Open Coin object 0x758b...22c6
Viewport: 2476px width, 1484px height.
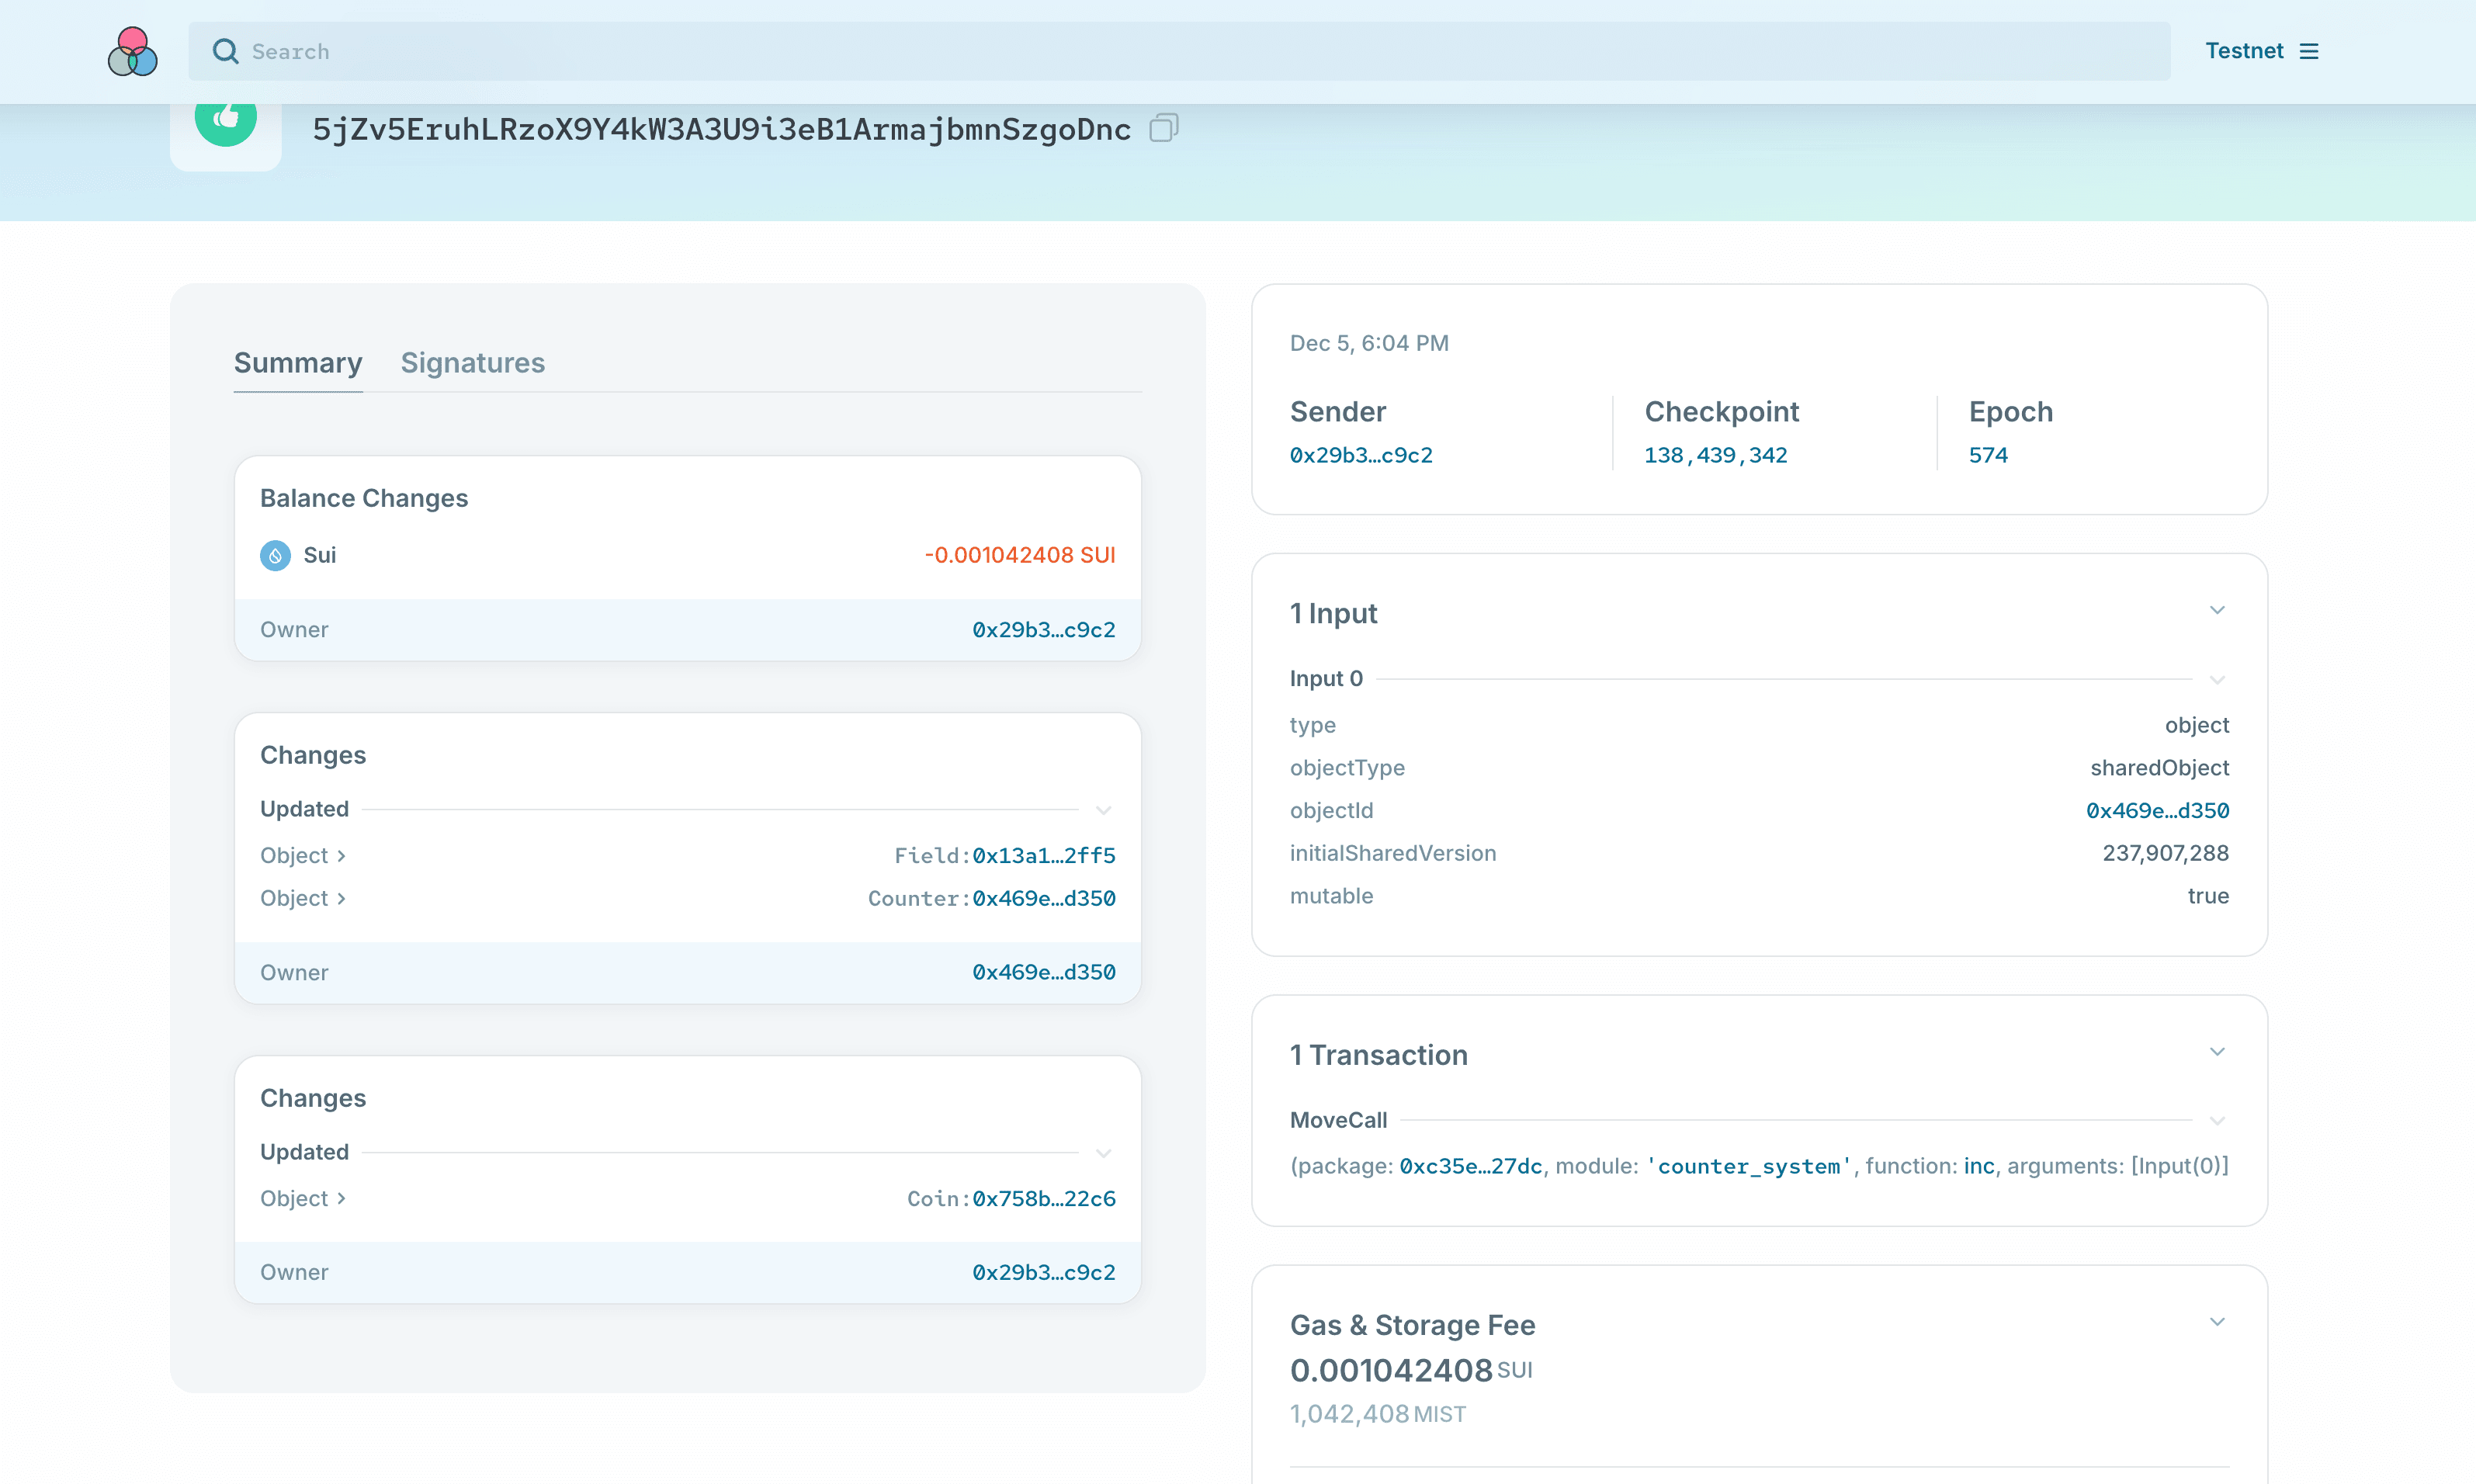coord(1044,1199)
